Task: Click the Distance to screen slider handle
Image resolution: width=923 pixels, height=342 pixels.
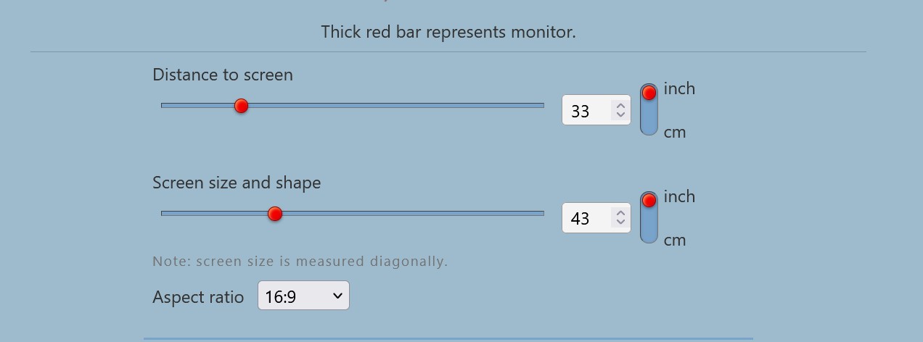Action: (242, 106)
